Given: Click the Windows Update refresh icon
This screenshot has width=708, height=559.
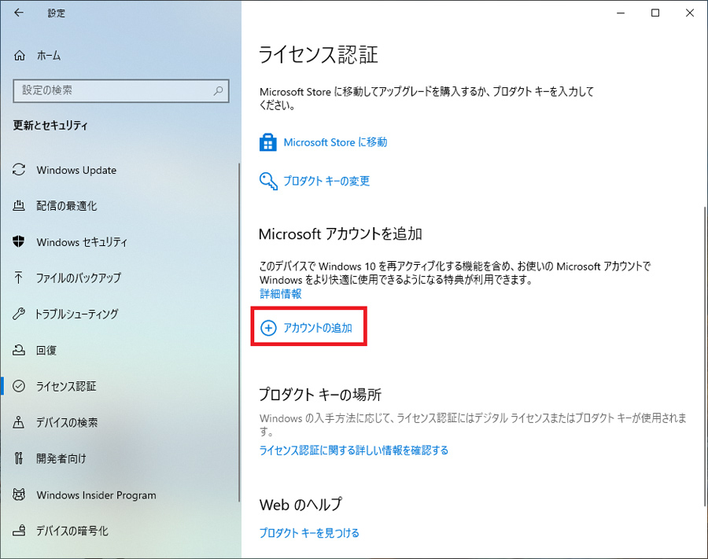Looking at the screenshot, I should click(19, 170).
